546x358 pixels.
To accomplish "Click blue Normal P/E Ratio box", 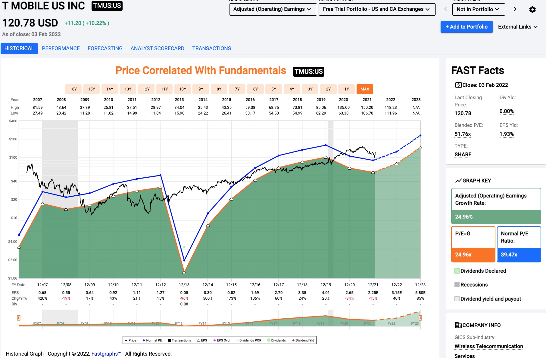I will 519,244.
